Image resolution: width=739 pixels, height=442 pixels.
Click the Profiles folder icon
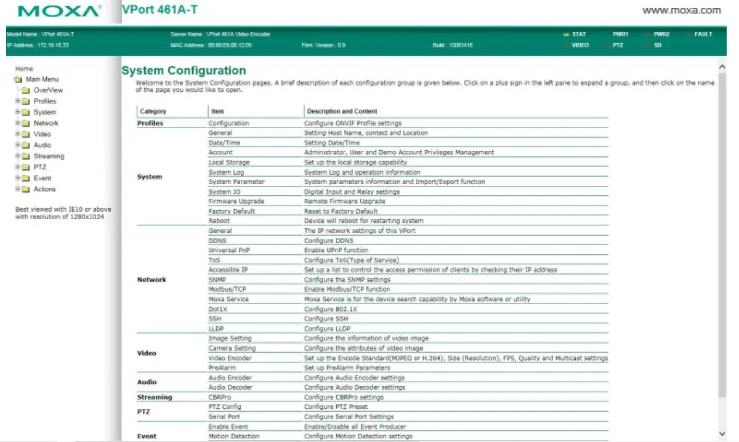pos(26,102)
